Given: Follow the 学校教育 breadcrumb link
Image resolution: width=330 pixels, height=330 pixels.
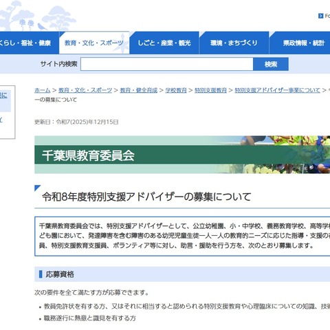Looking at the screenshot, I should pos(176,90).
